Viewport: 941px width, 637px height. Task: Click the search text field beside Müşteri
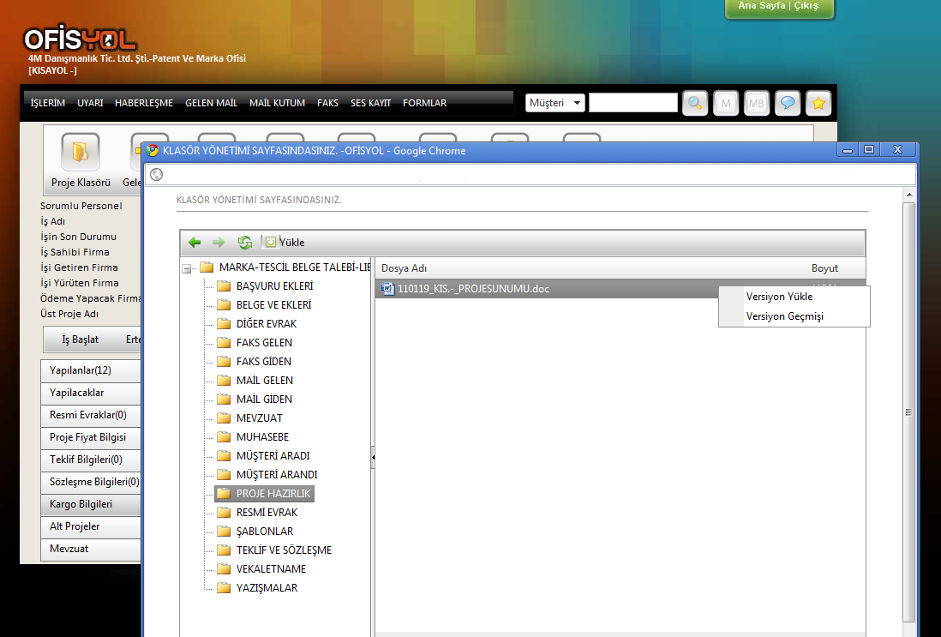pos(633,103)
